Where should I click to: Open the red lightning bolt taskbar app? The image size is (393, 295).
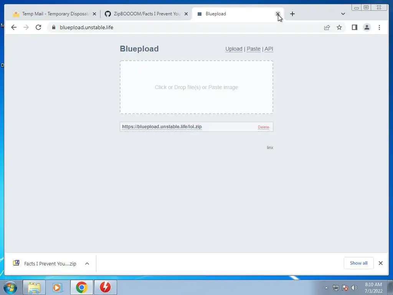(105, 287)
